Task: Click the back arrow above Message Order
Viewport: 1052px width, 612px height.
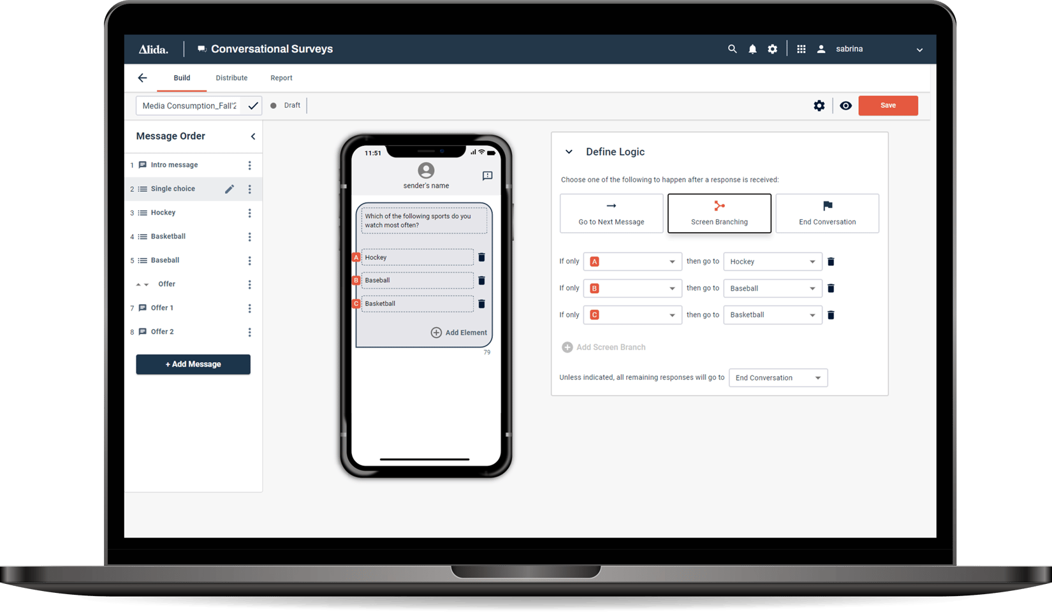Action: point(142,77)
